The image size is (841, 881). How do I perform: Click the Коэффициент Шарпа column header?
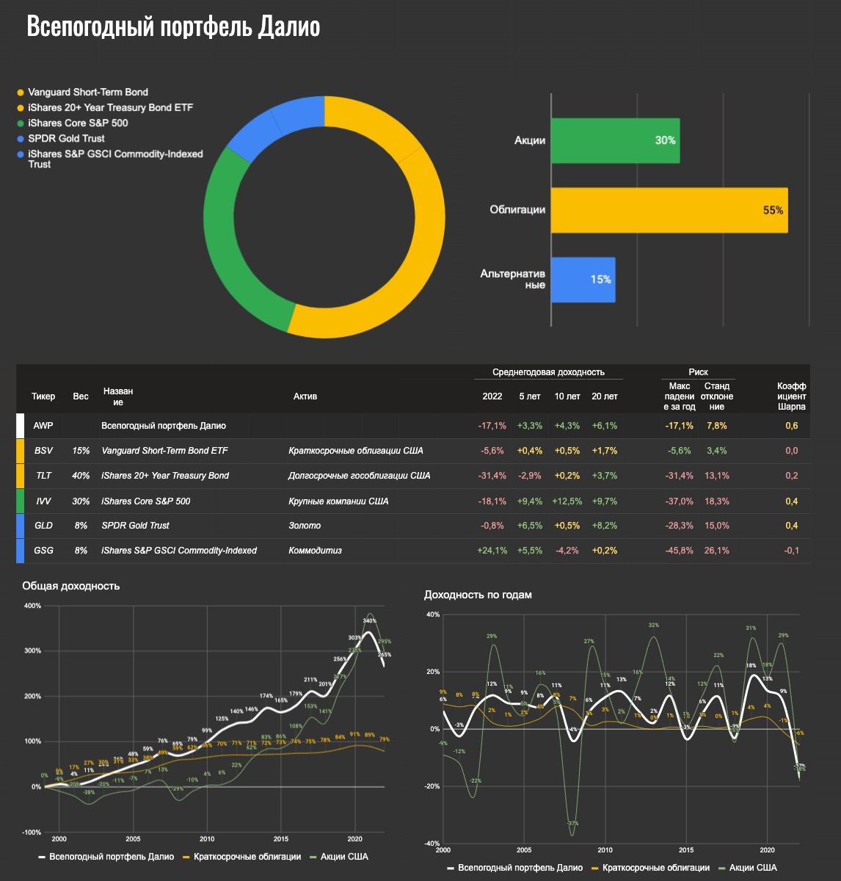click(792, 396)
